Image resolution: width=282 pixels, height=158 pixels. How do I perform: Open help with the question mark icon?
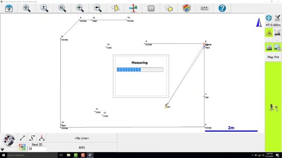222,8
